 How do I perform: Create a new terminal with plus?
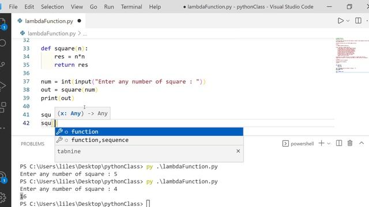tap(321, 143)
